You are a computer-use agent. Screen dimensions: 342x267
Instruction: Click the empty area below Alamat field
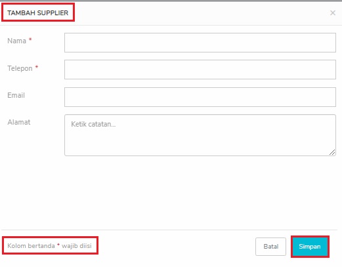tap(171, 192)
